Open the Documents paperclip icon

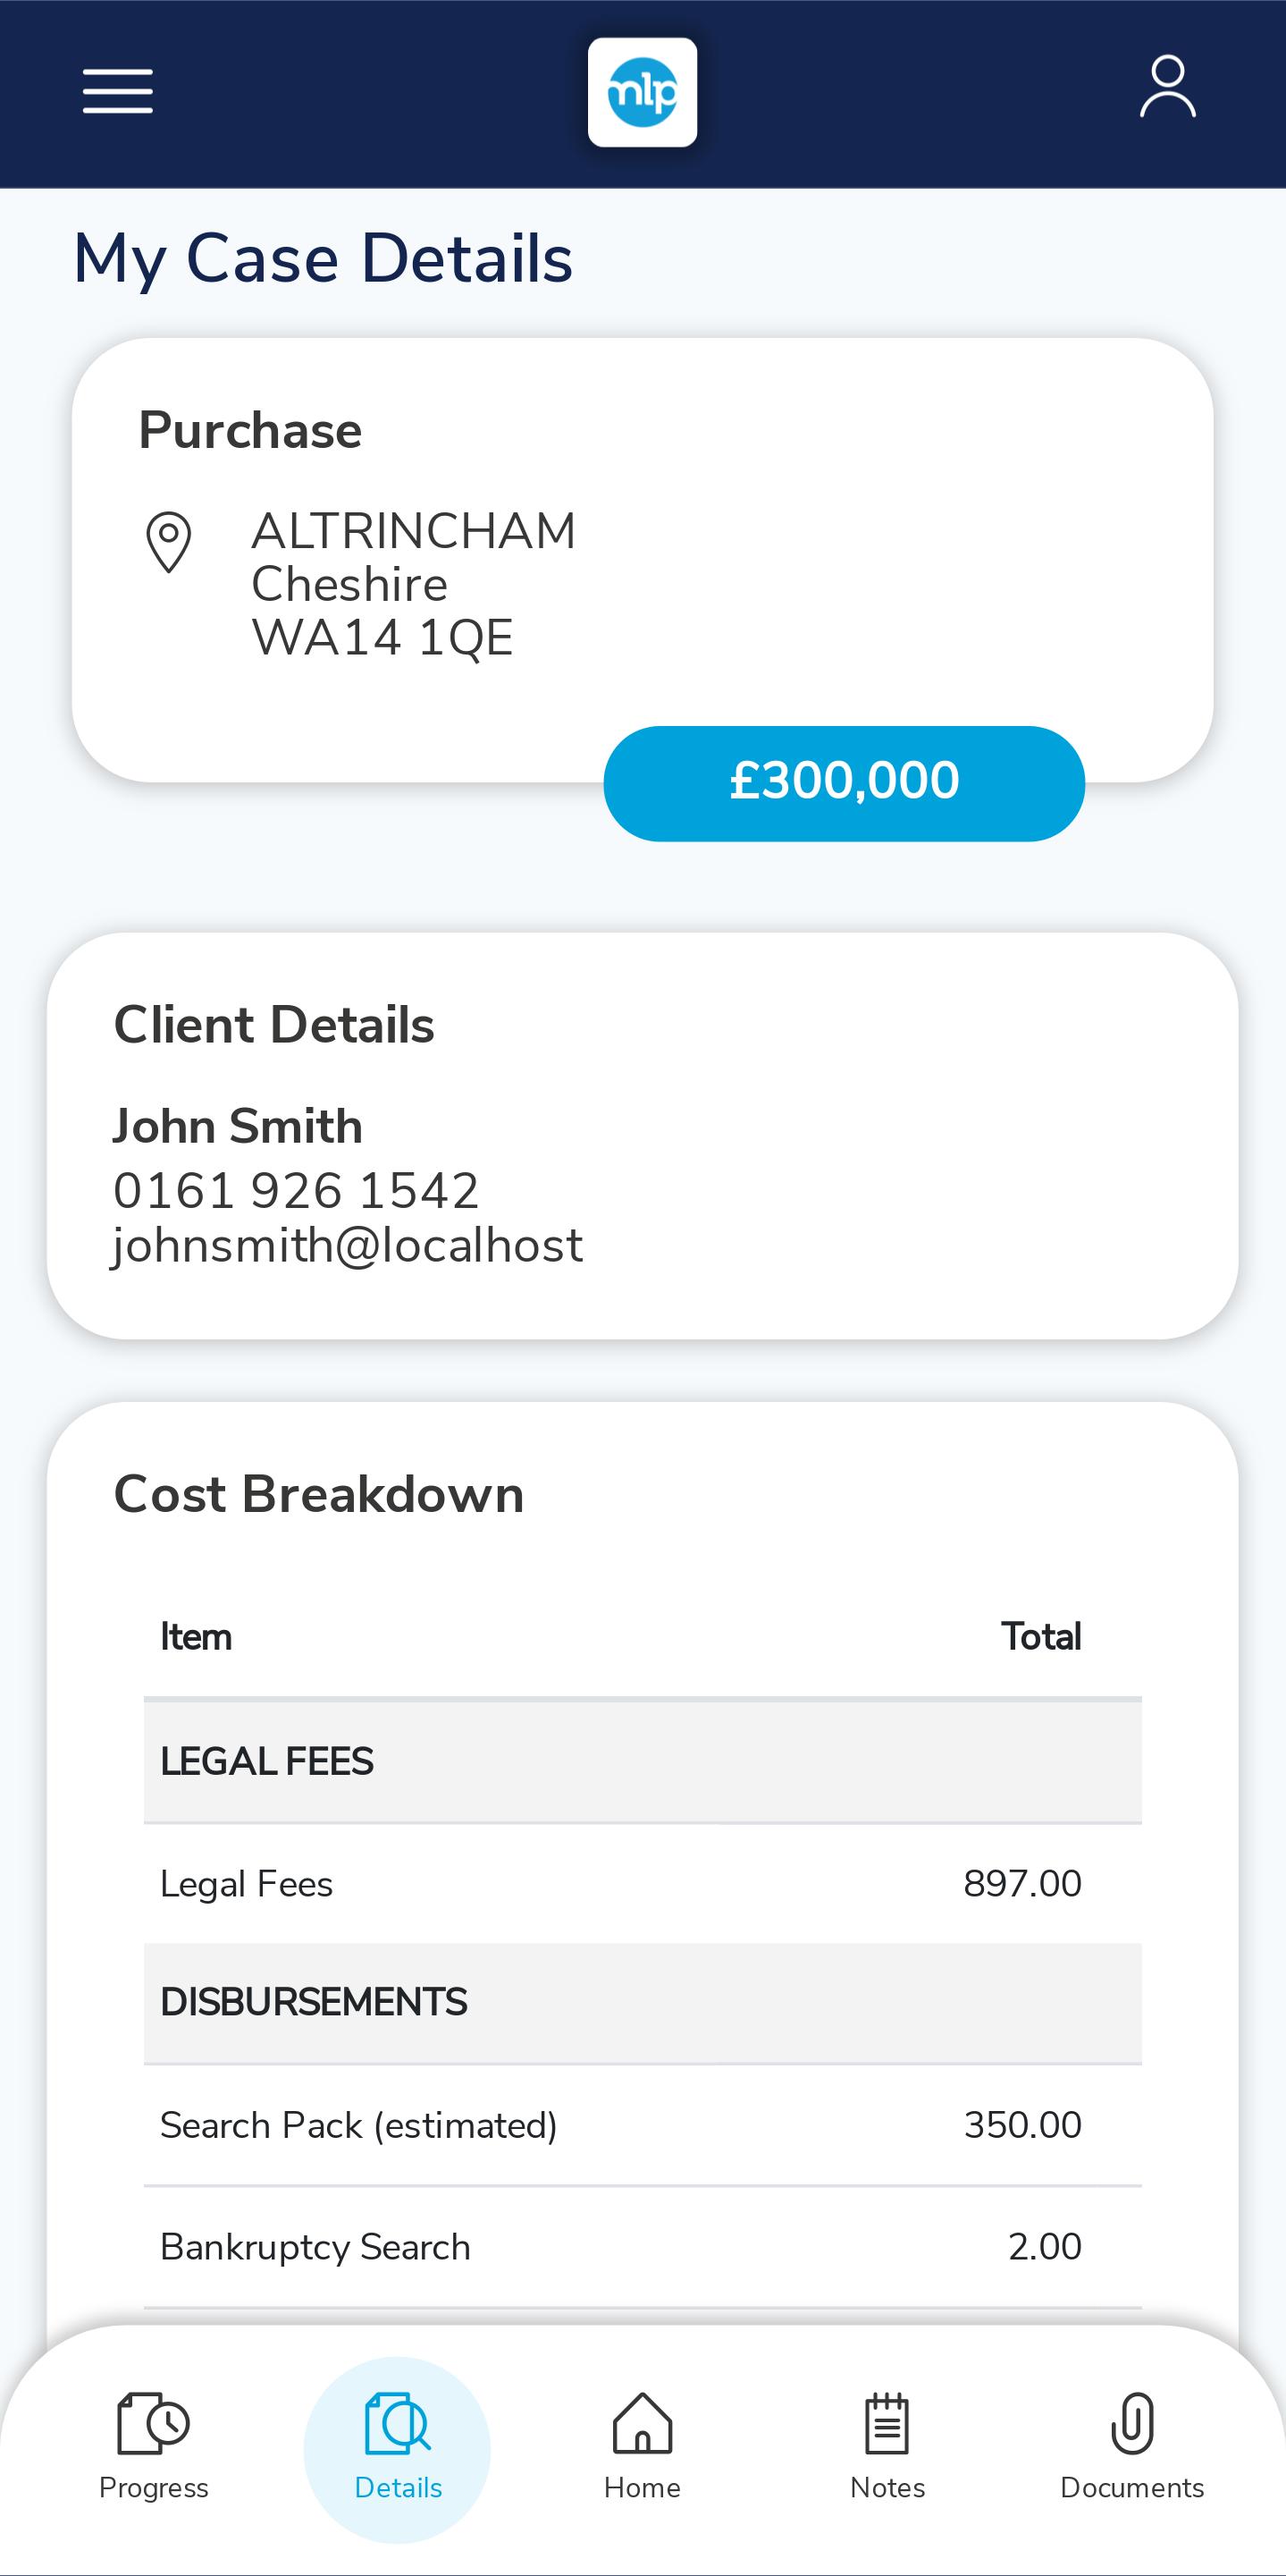tap(1132, 2423)
